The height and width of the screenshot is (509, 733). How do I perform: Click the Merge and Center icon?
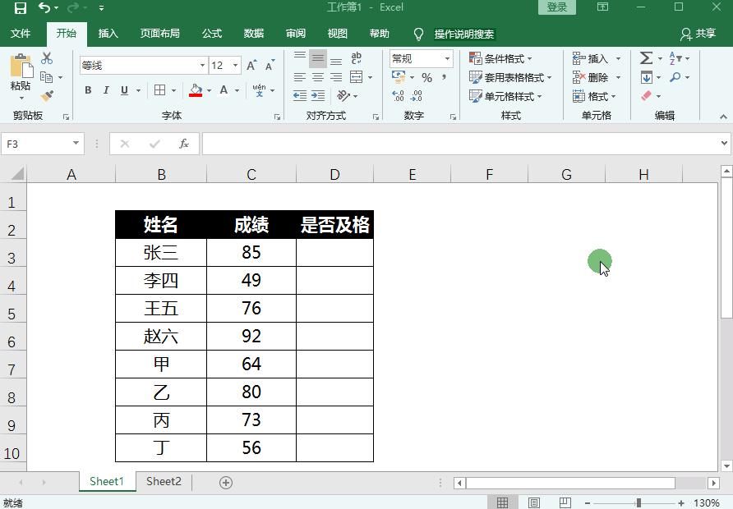point(356,77)
